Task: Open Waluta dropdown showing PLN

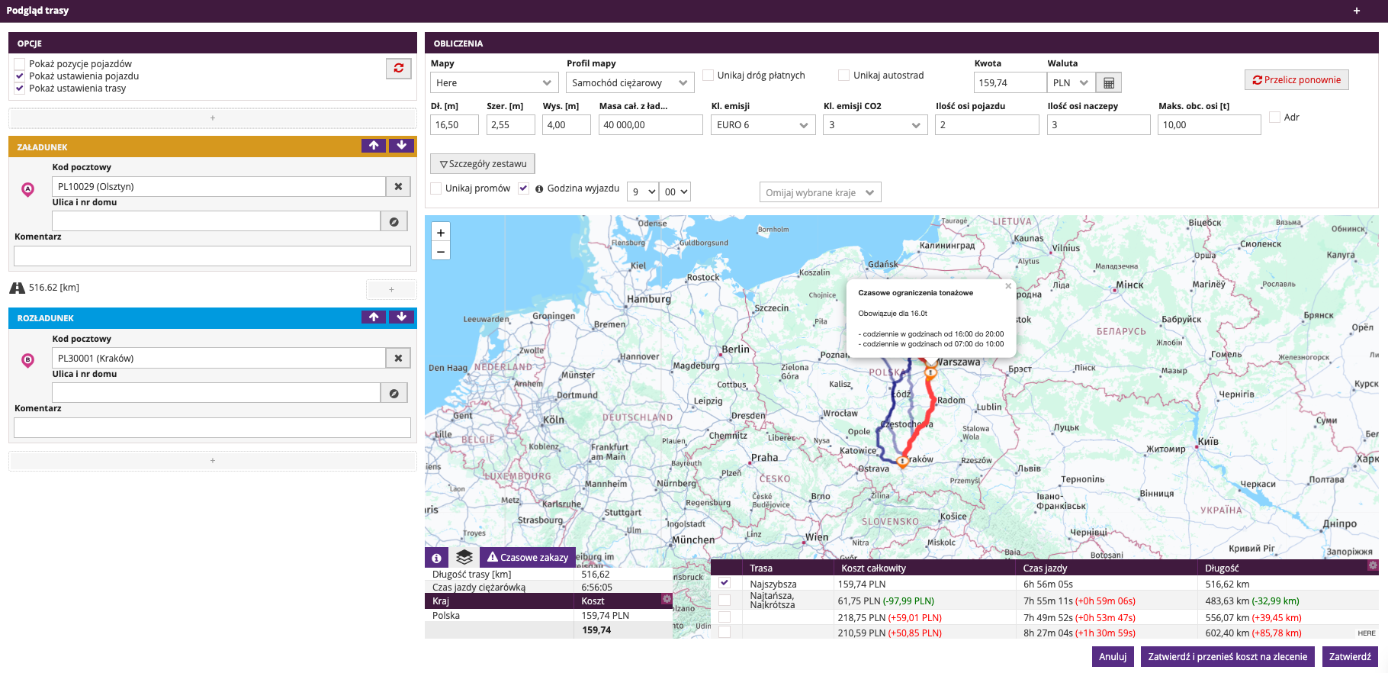Action: [x=1072, y=82]
